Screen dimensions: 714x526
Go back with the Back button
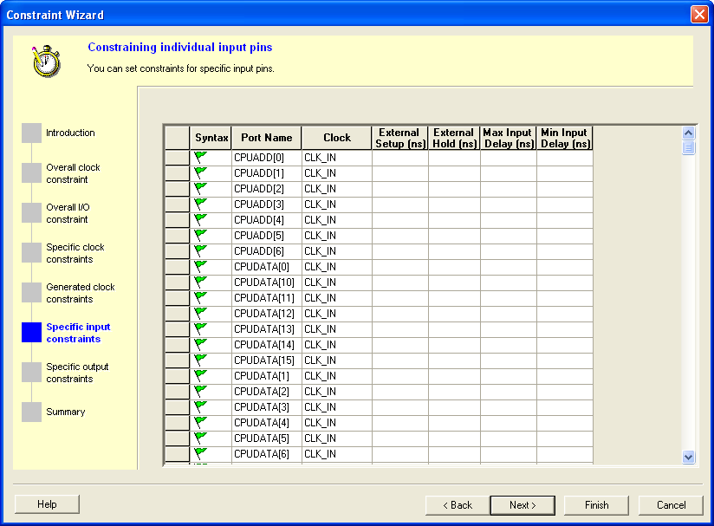(x=458, y=505)
